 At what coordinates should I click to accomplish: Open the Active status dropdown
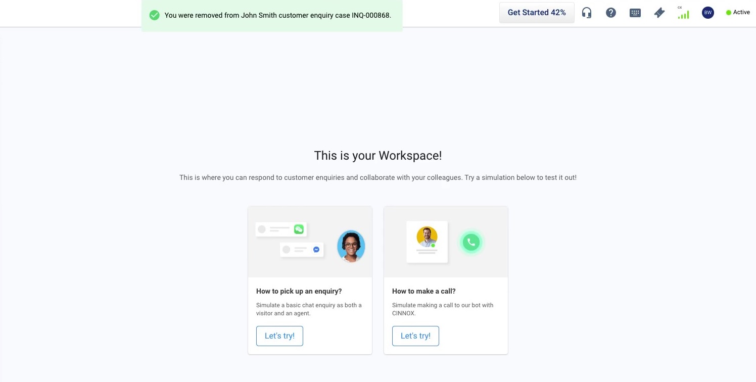[738, 13]
